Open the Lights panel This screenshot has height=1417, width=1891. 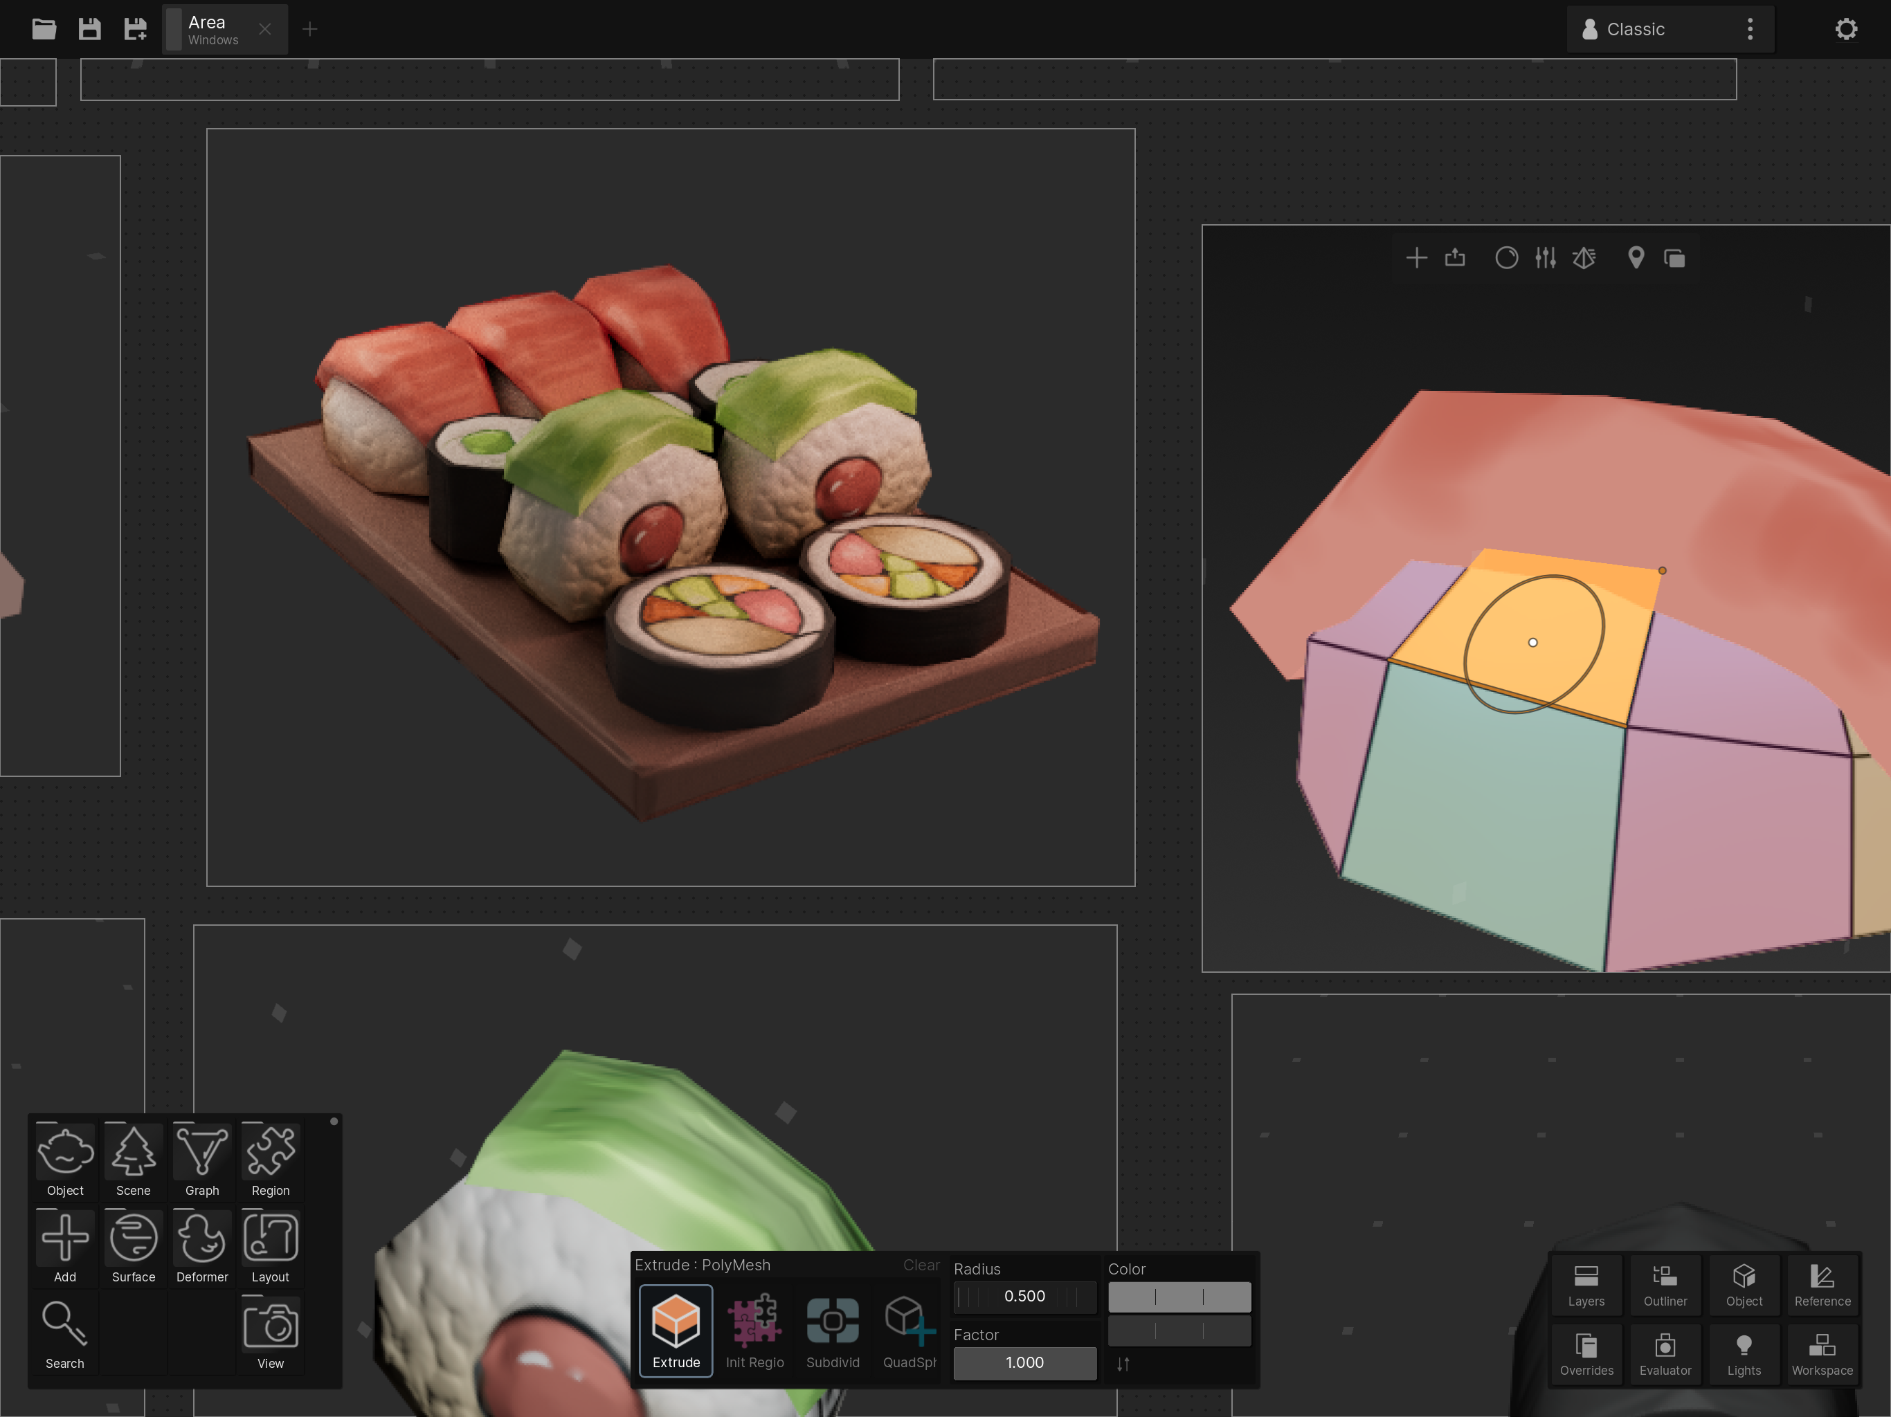pyautogui.click(x=1743, y=1355)
